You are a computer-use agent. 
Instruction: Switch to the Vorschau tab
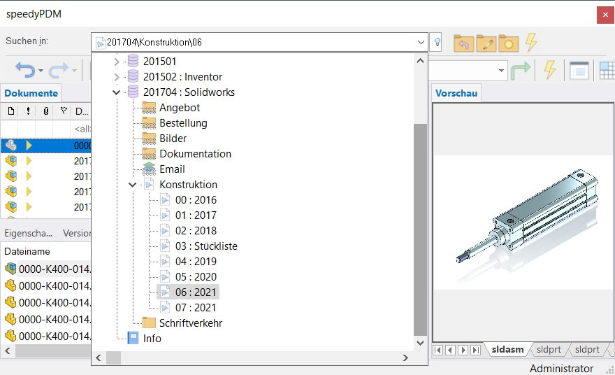[456, 93]
